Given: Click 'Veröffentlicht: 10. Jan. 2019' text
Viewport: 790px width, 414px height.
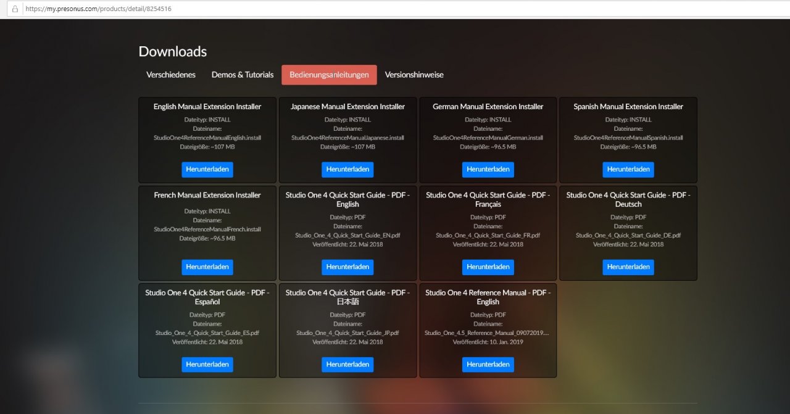Looking at the screenshot, I should click(x=488, y=342).
